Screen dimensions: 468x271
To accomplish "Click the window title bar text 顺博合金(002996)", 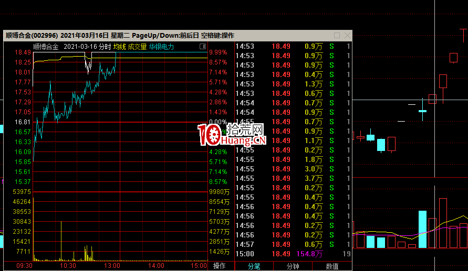I will [x=32, y=36].
